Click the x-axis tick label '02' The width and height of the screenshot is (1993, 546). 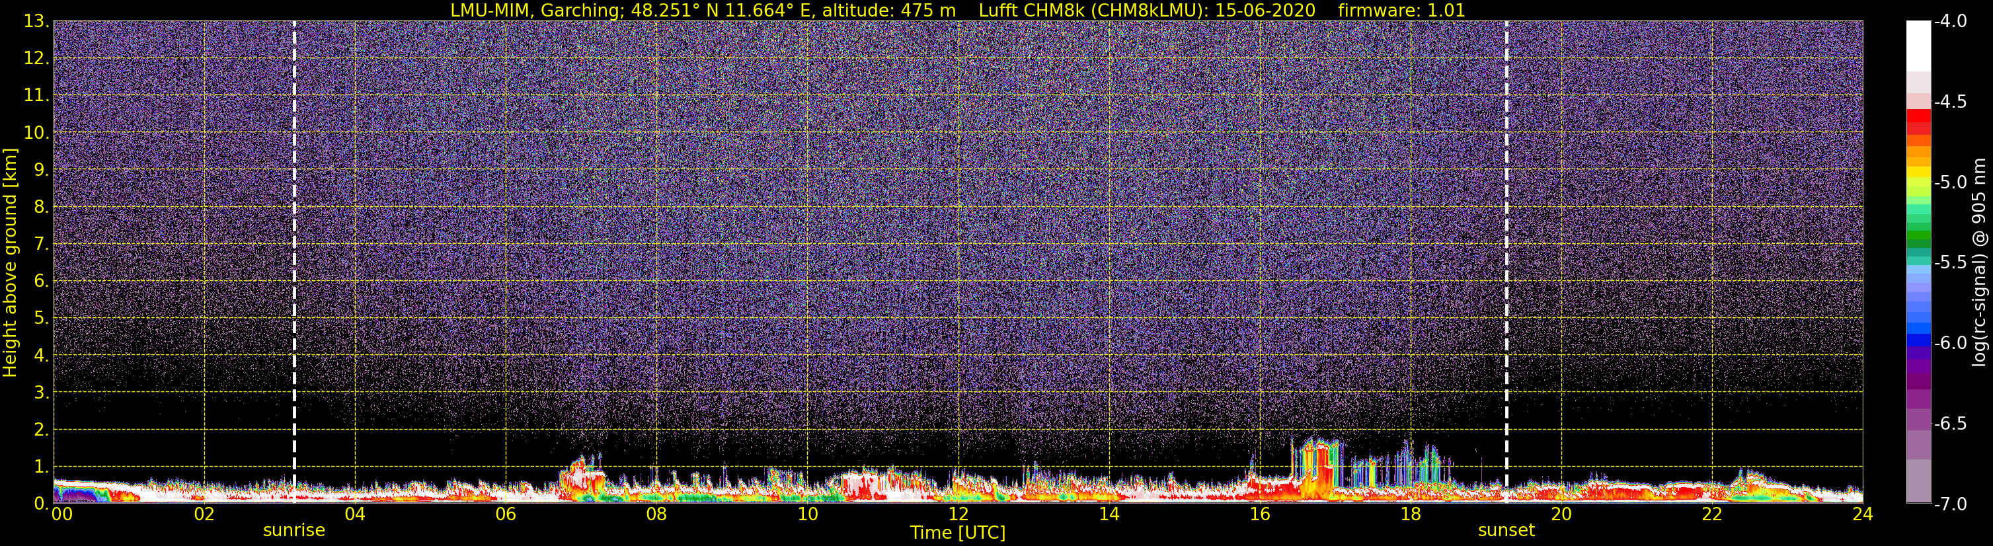tap(204, 515)
